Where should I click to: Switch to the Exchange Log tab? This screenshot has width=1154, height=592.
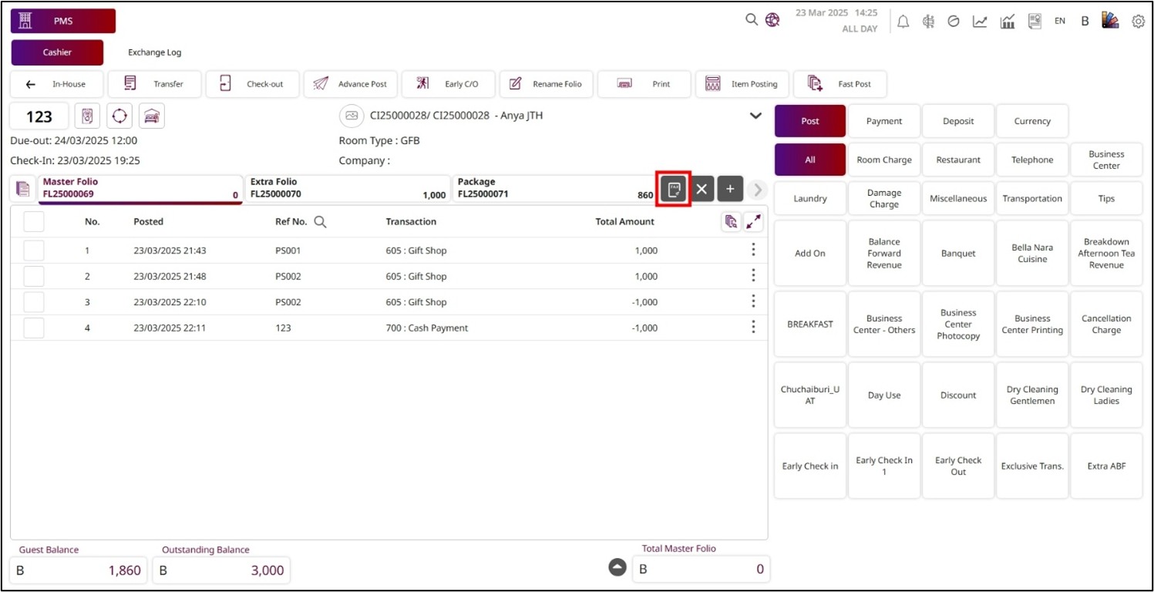coord(155,52)
